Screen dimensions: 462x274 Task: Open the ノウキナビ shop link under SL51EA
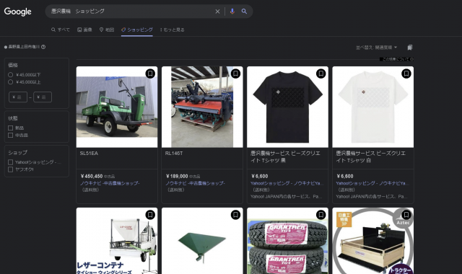pyautogui.click(x=110, y=183)
